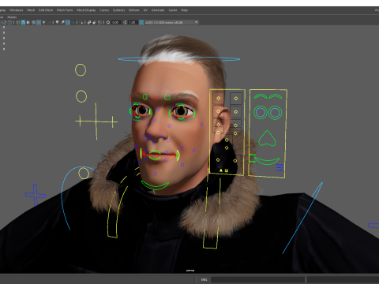Click the view transform dropdown arrow
This screenshot has height=284, width=379.
coord(196,22)
